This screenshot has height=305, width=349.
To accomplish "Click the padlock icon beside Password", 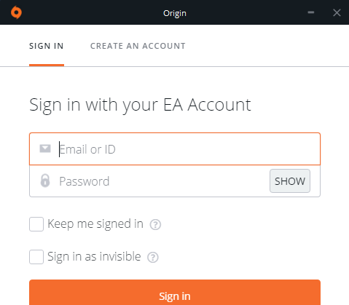I will [x=45, y=181].
